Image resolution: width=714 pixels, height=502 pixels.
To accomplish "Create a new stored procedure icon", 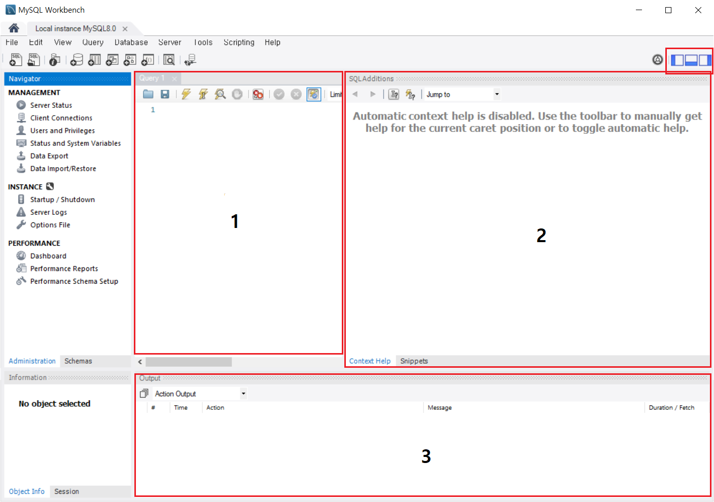I will point(130,60).
